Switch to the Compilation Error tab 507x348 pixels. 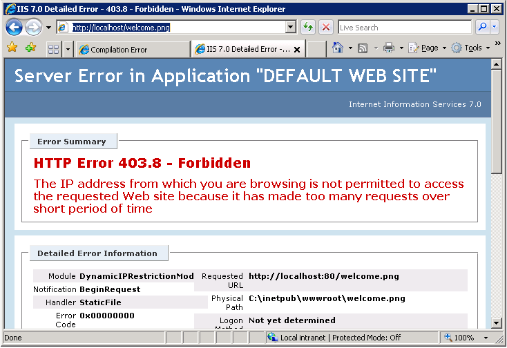click(x=131, y=49)
